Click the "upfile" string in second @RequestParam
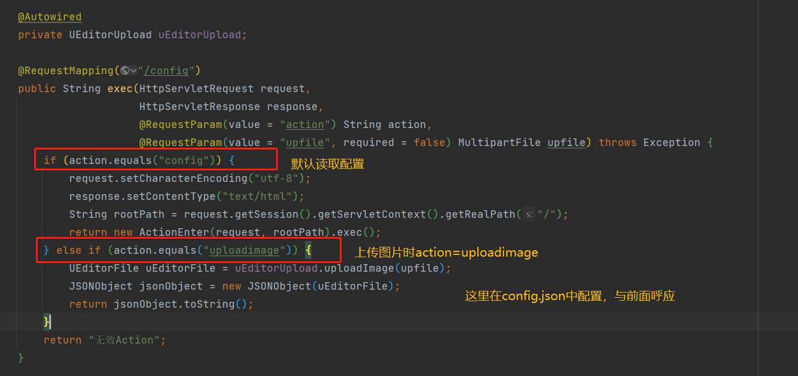Image resolution: width=798 pixels, height=376 pixels. click(x=305, y=143)
